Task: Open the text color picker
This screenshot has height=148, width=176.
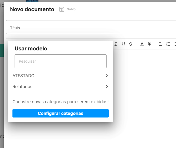Action: click(142, 44)
